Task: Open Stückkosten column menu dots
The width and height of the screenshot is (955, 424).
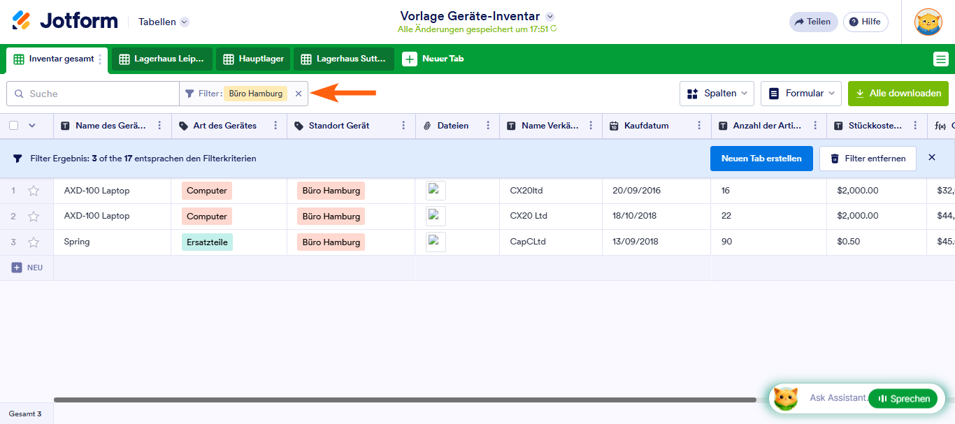Action: [916, 126]
